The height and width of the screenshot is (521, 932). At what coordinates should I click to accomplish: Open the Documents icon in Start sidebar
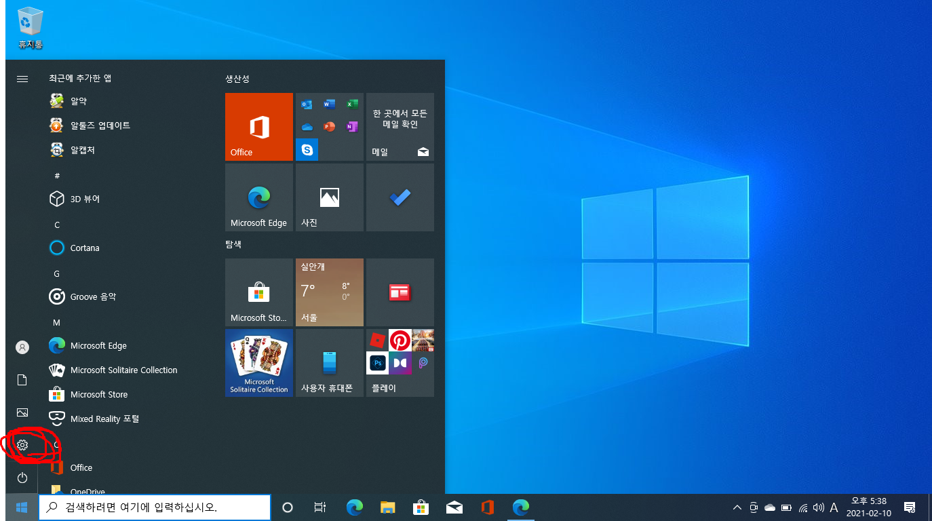coord(22,380)
